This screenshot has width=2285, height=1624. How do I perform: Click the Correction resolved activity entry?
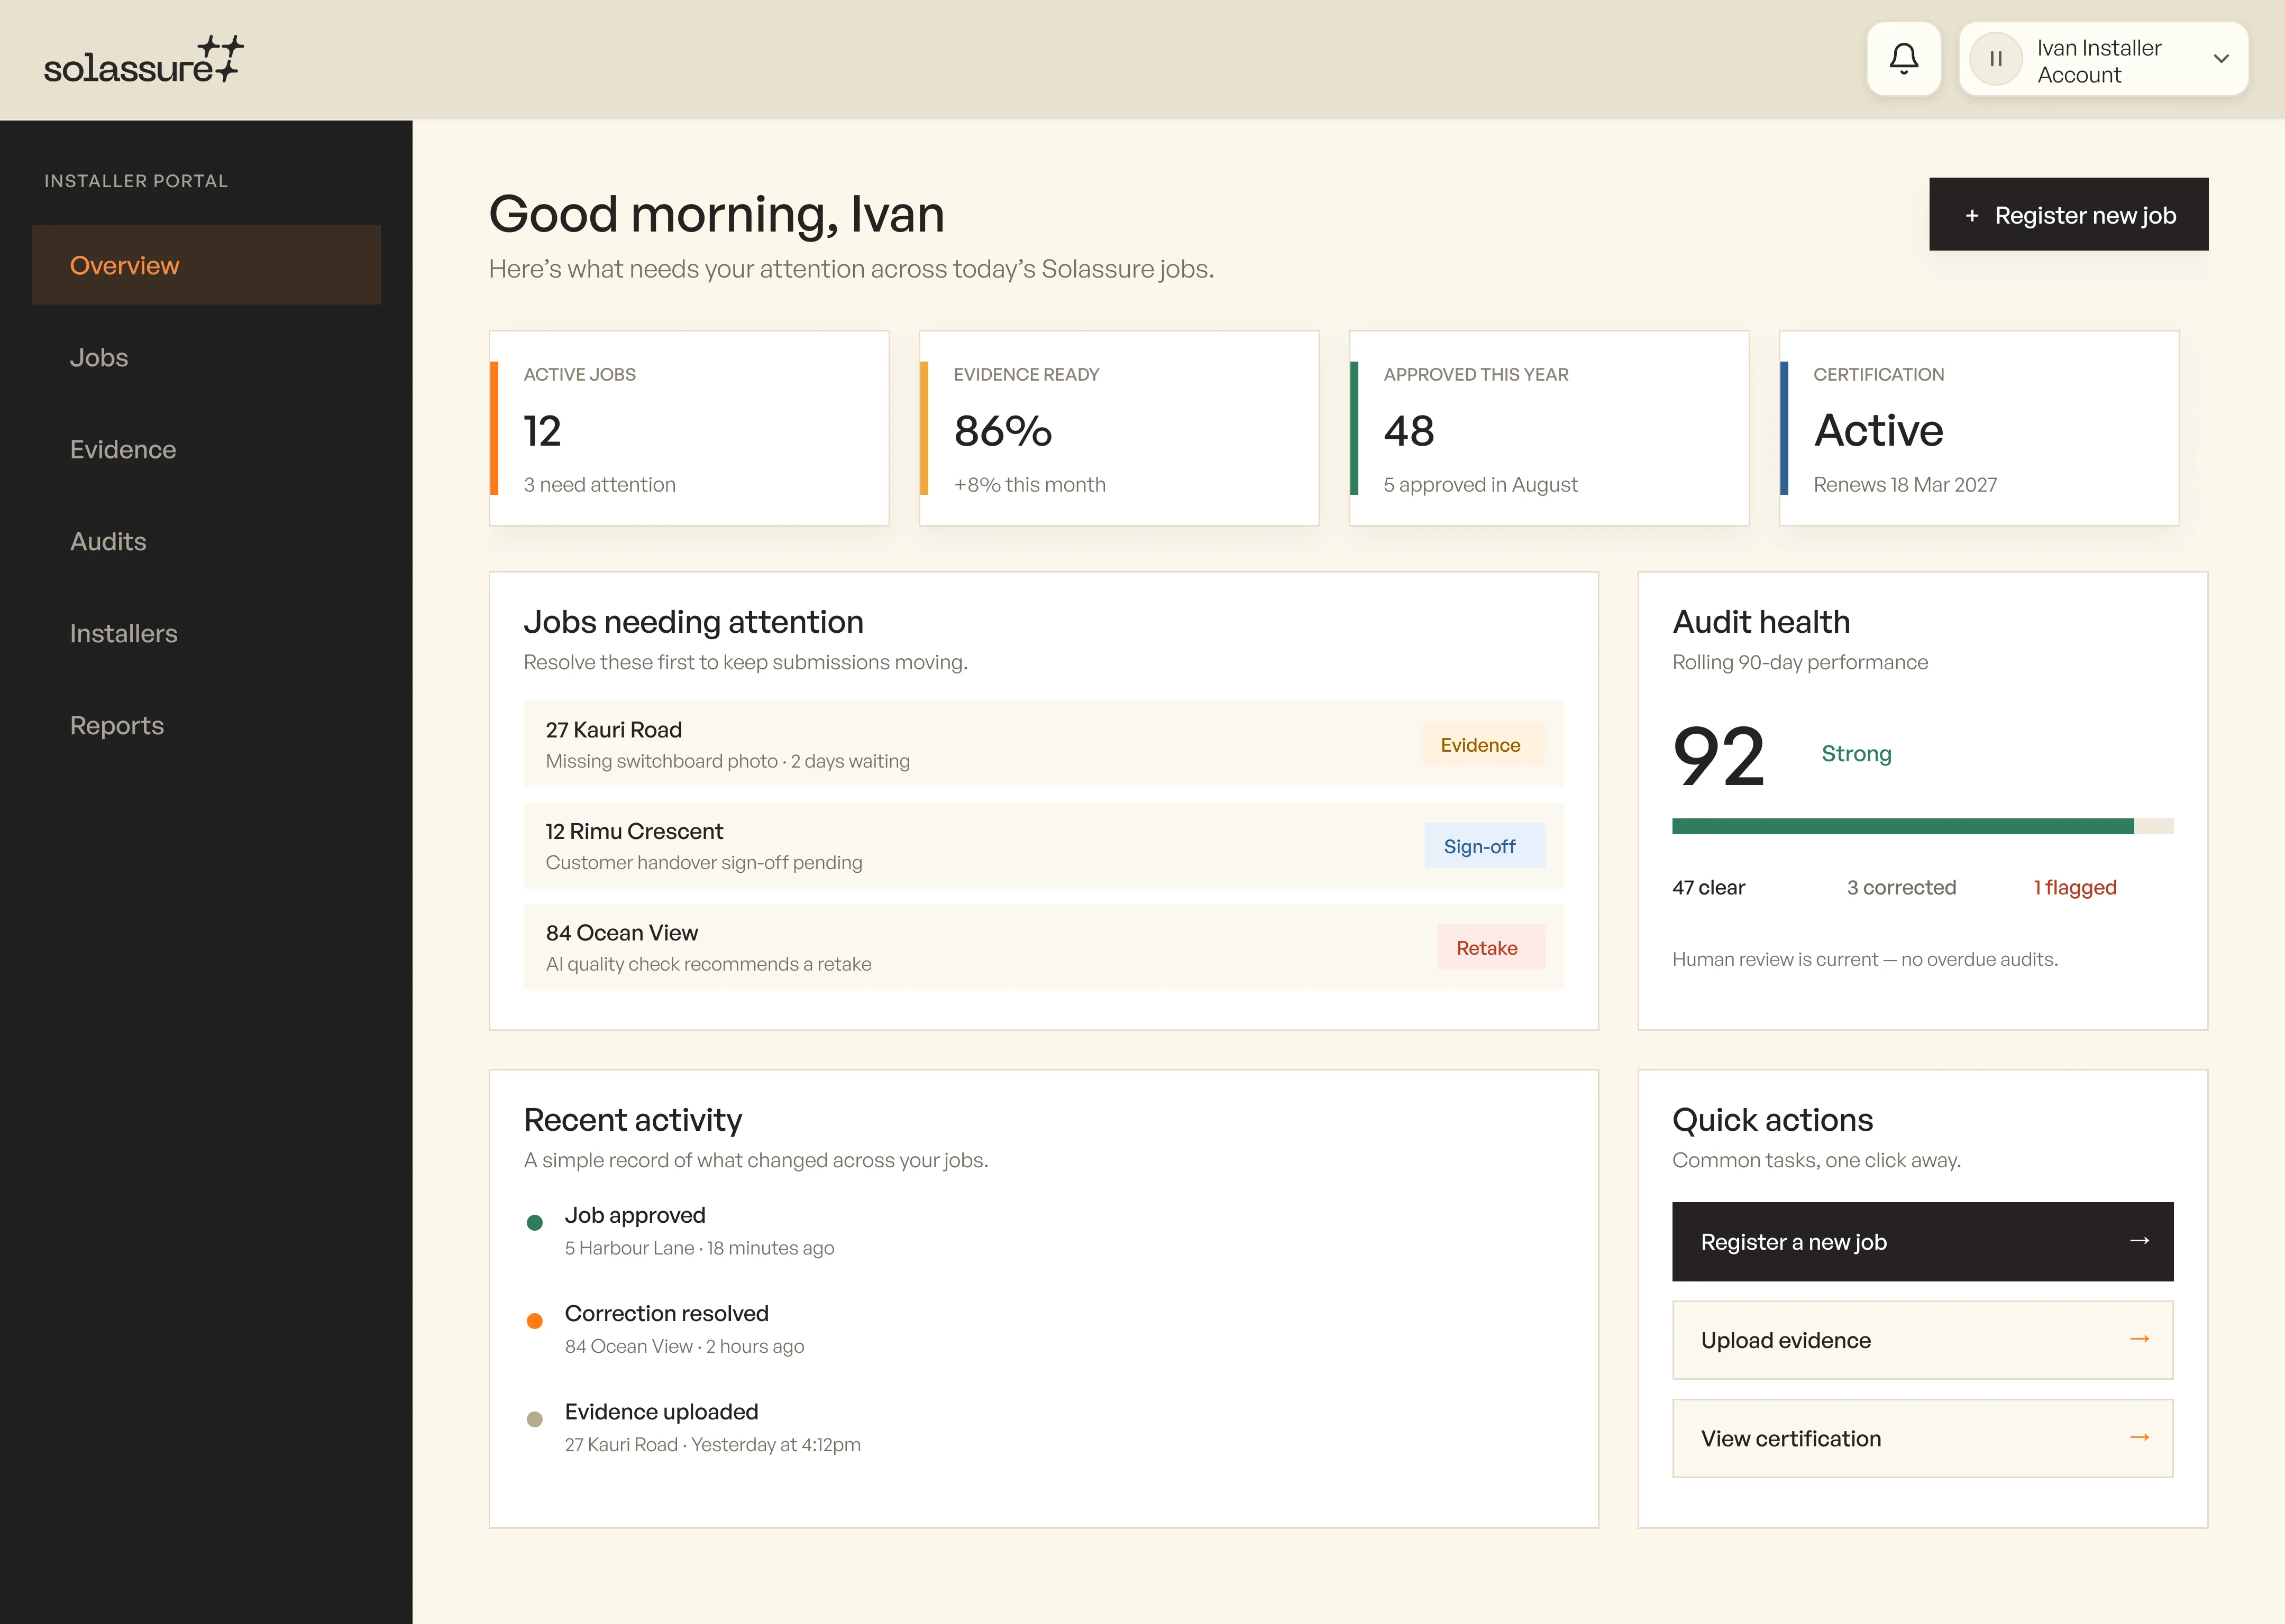[686, 1328]
